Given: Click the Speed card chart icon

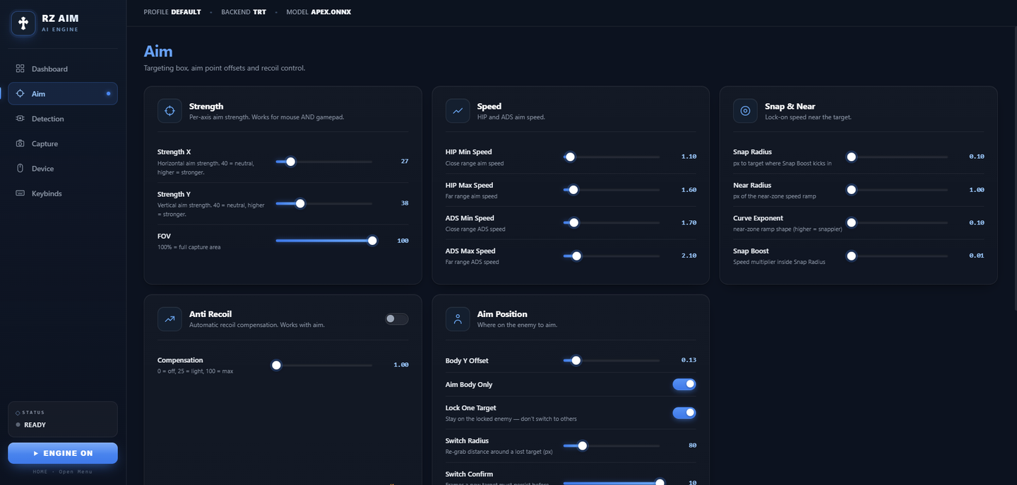Looking at the screenshot, I should (458, 111).
